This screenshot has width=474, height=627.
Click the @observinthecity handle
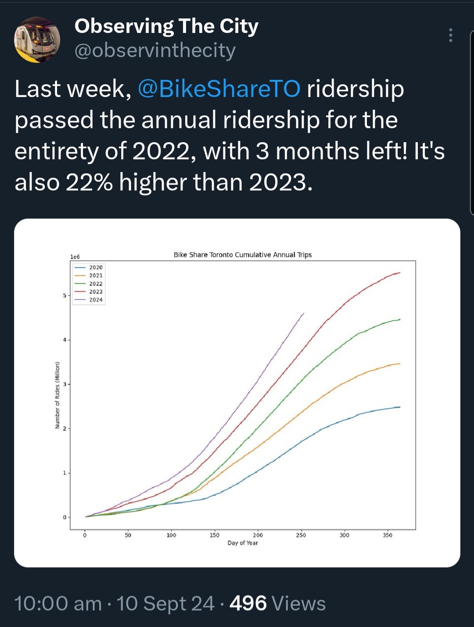[x=155, y=50]
